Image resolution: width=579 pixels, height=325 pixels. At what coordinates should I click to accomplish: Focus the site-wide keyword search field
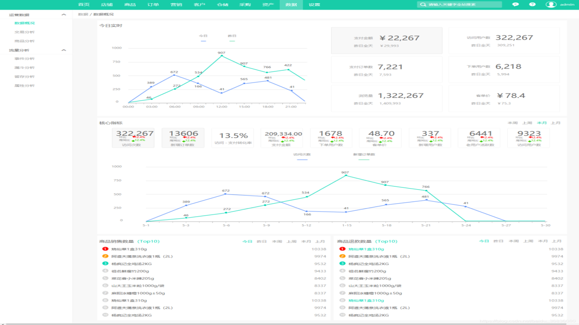pyautogui.click(x=459, y=5)
